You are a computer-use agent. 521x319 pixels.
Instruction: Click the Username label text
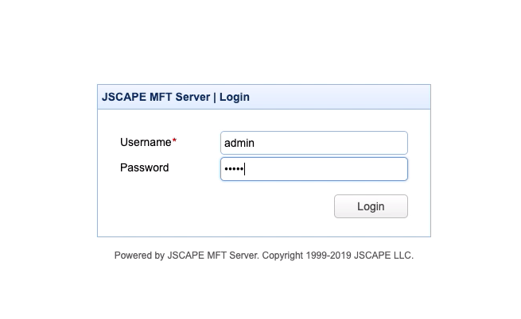[x=146, y=143]
